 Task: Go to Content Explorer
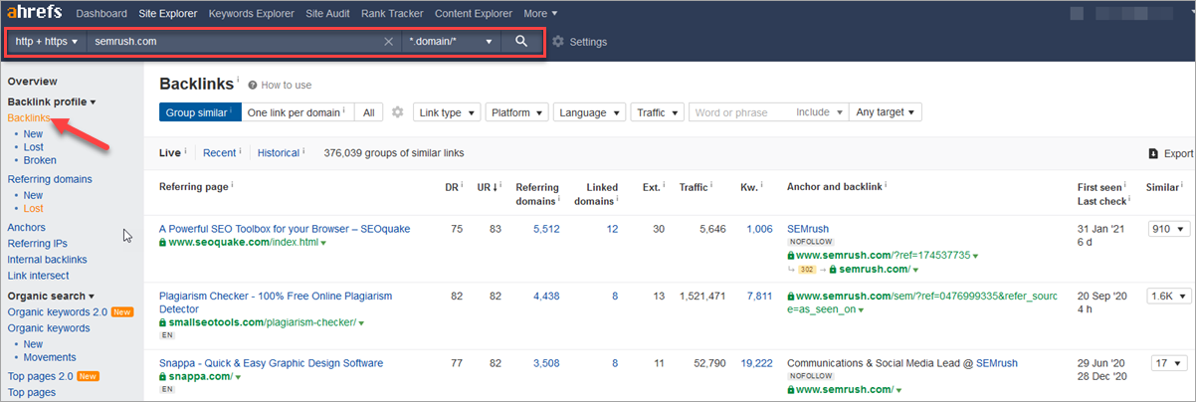474,13
